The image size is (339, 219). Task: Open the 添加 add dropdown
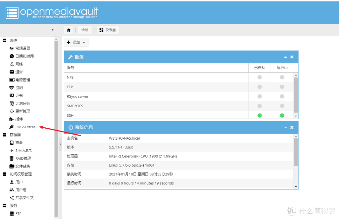[x=76, y=42]
